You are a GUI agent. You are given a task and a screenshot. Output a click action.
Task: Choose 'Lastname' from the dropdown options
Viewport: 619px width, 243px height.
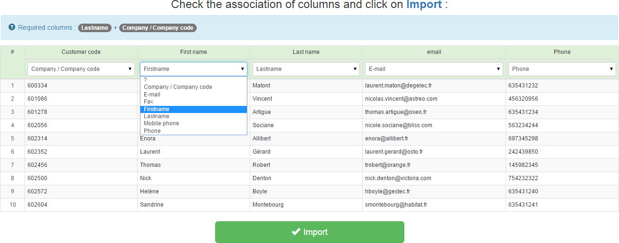156,116
